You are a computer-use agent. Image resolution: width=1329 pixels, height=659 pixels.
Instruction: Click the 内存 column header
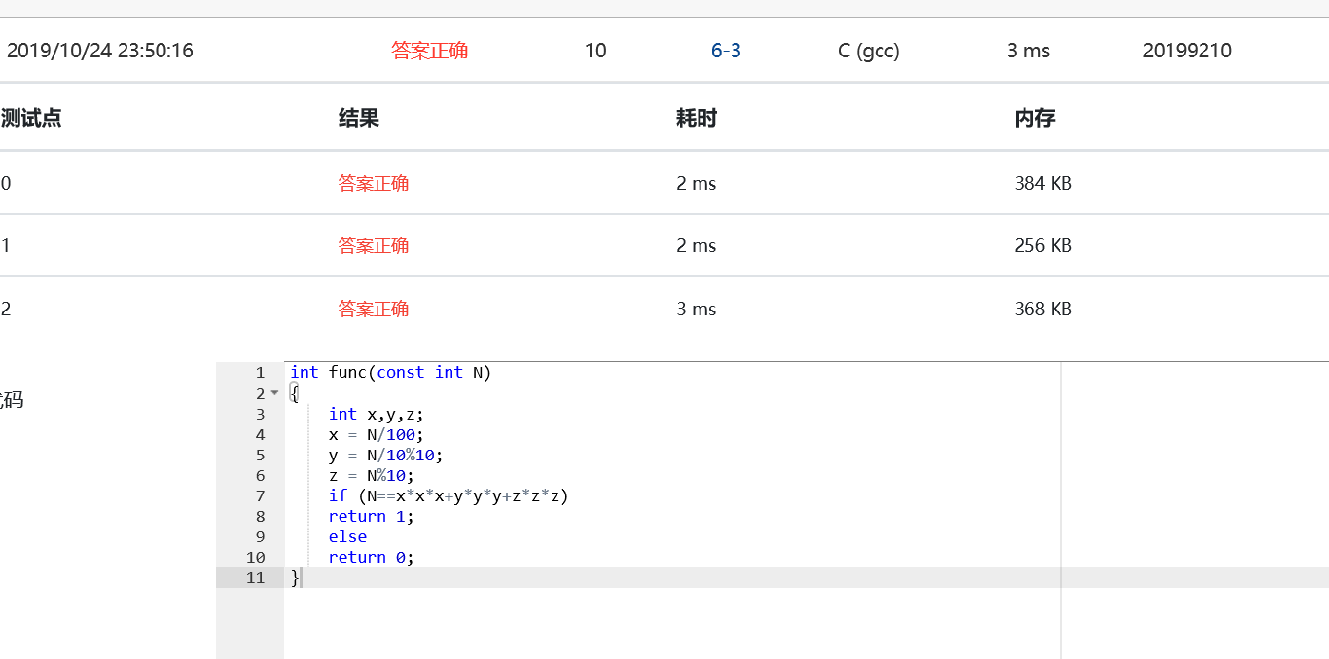1034,119
